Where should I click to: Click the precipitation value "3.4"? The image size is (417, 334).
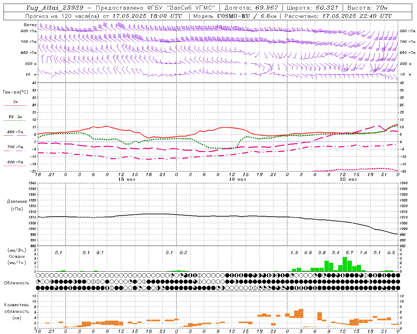coord(336,252)
